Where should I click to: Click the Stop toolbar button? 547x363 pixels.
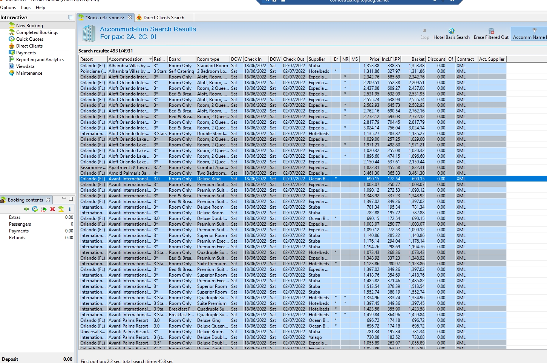pyautogui.click(x=425, y=34)
